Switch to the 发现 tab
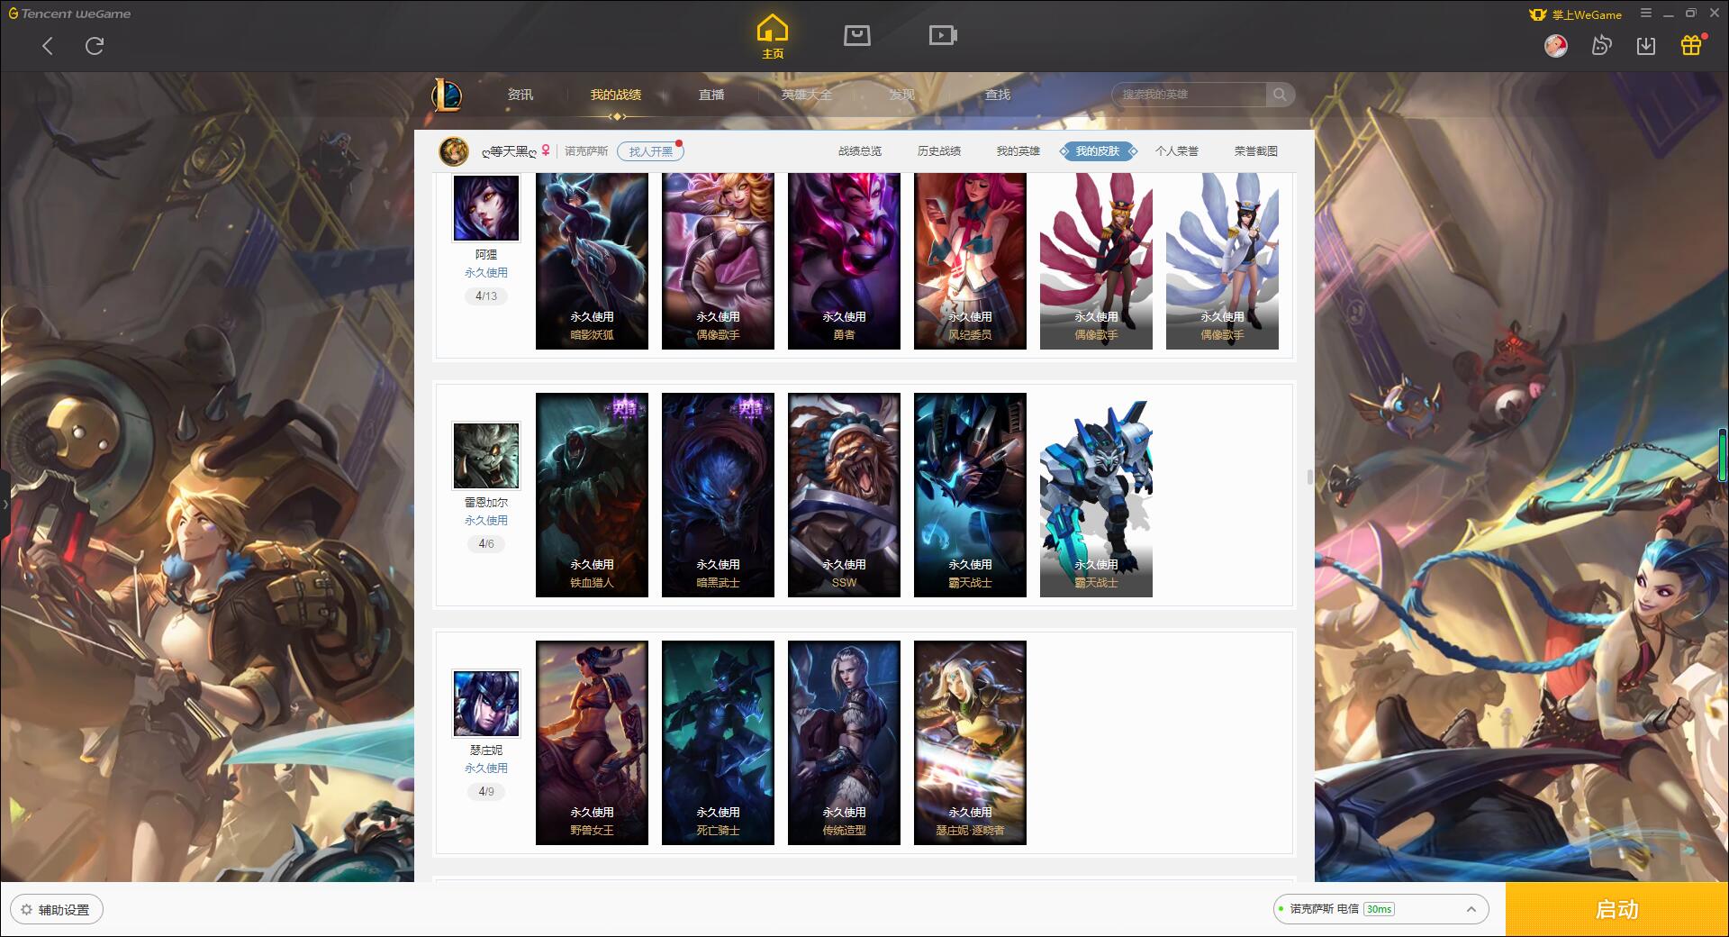This screenshot has width=1729, height=937. [x=902, y=95]
